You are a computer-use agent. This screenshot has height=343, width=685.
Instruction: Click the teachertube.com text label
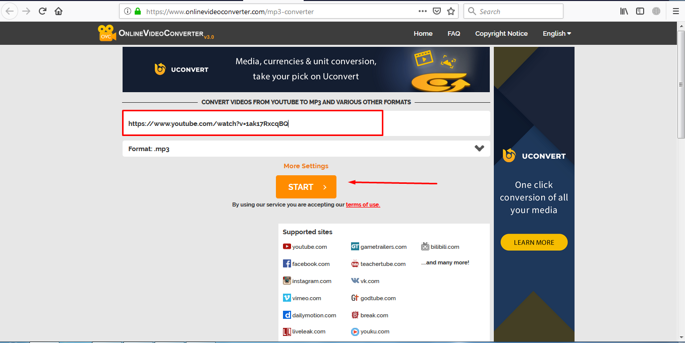383,264
